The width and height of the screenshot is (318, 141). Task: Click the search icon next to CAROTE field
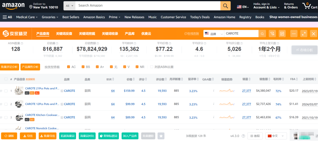[x=262, y=34]
